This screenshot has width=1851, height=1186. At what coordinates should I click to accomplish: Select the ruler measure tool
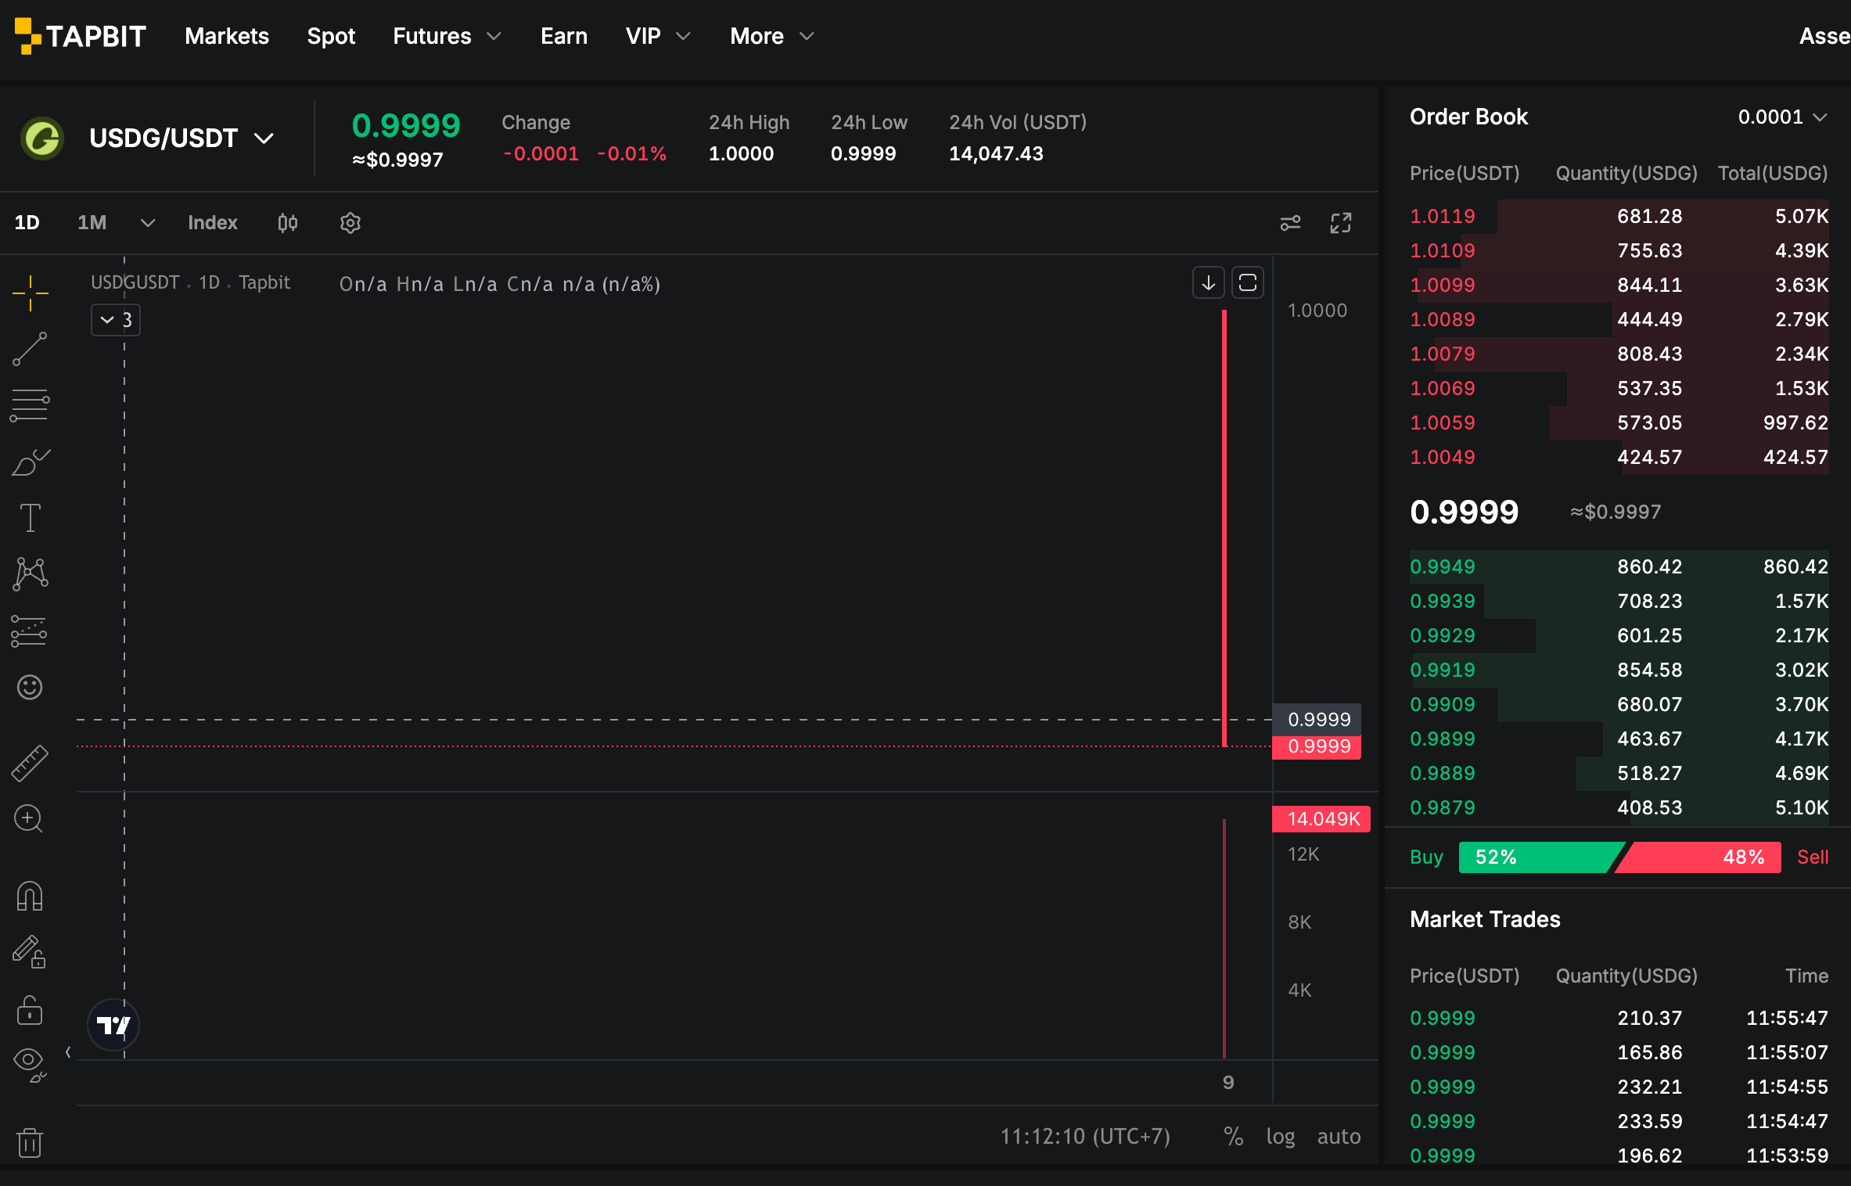(x=31, y=763)
